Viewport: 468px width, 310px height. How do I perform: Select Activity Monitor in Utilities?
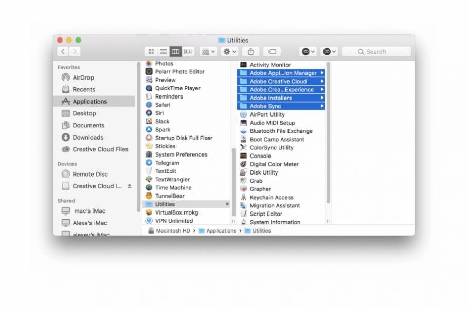pyautogui.click(x=281, y=65)
